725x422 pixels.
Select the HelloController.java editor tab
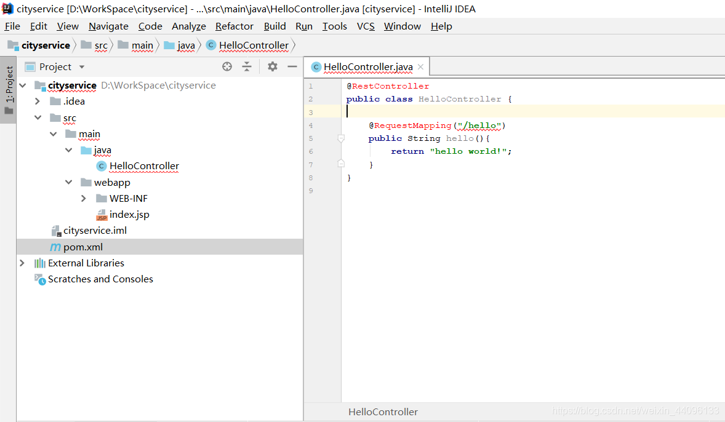(367, 67)
